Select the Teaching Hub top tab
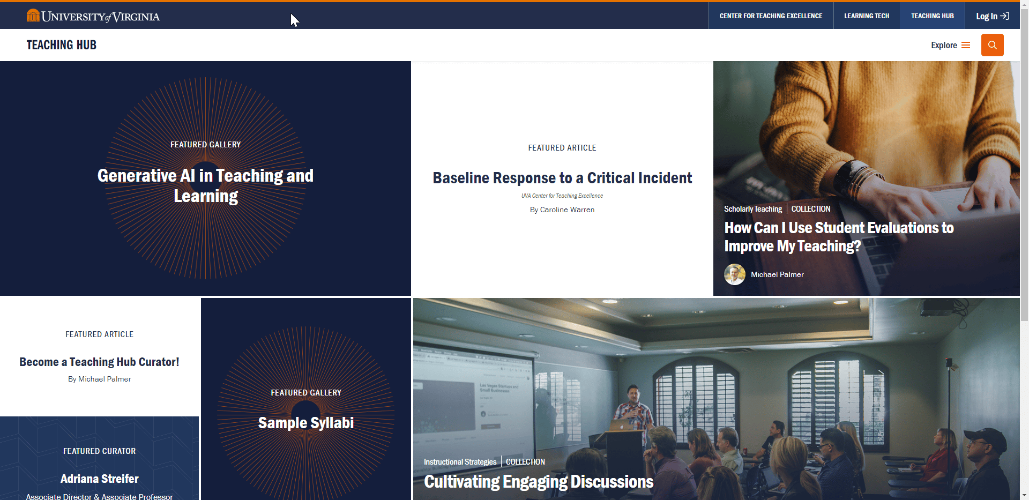 (933, 16)
